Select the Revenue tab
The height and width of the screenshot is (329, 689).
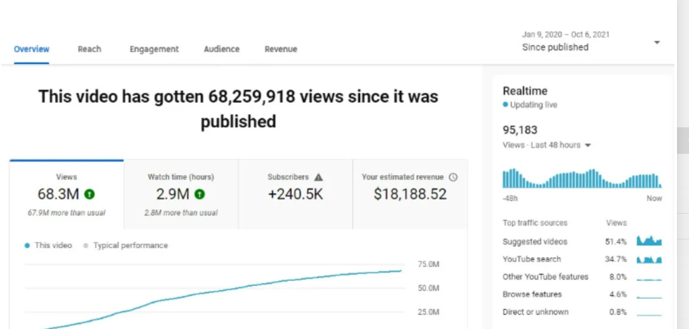[x=280, y=49]
